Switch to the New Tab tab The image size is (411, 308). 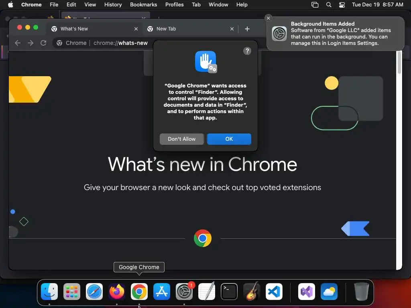pyautogui.click(x=191, y=29)
